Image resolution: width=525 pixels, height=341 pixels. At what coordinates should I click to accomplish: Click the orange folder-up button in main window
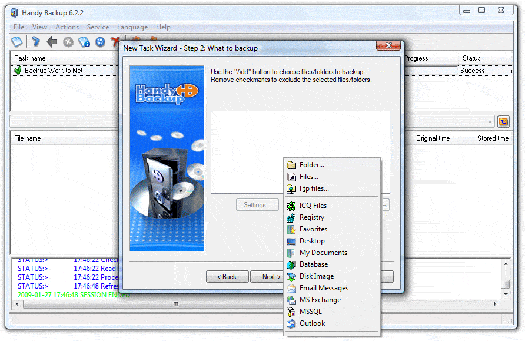click(x=503, y=121)
